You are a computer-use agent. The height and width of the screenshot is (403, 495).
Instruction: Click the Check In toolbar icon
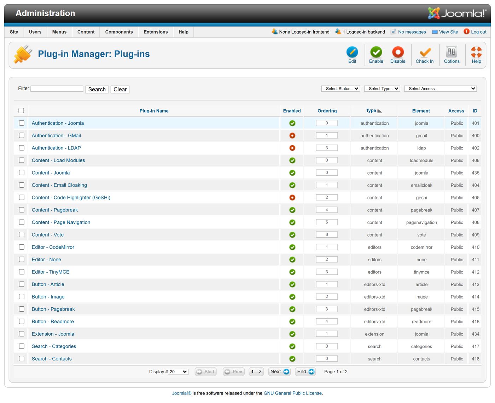pyautogui.click(x=425, y=52)
